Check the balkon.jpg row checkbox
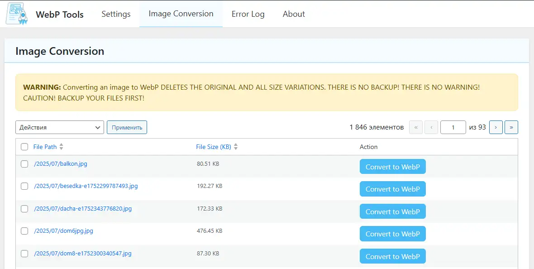 (x=24, y=164)
